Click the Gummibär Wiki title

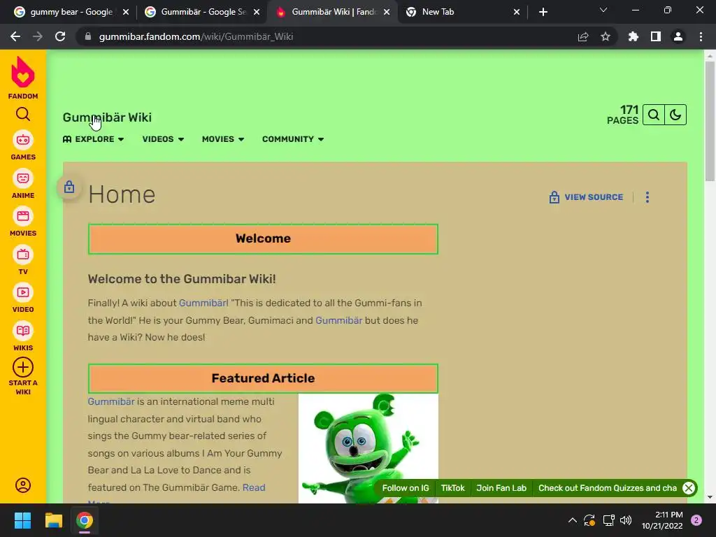[107, 117]
